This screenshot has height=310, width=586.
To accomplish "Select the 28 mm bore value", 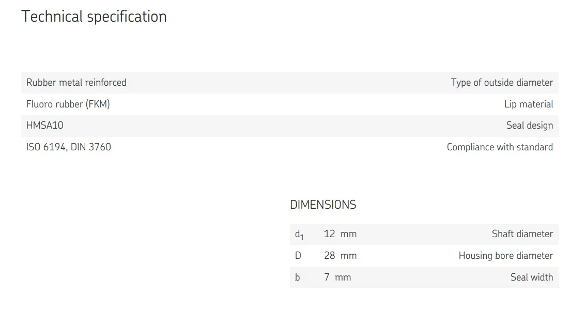I will [x=340, y=256].
